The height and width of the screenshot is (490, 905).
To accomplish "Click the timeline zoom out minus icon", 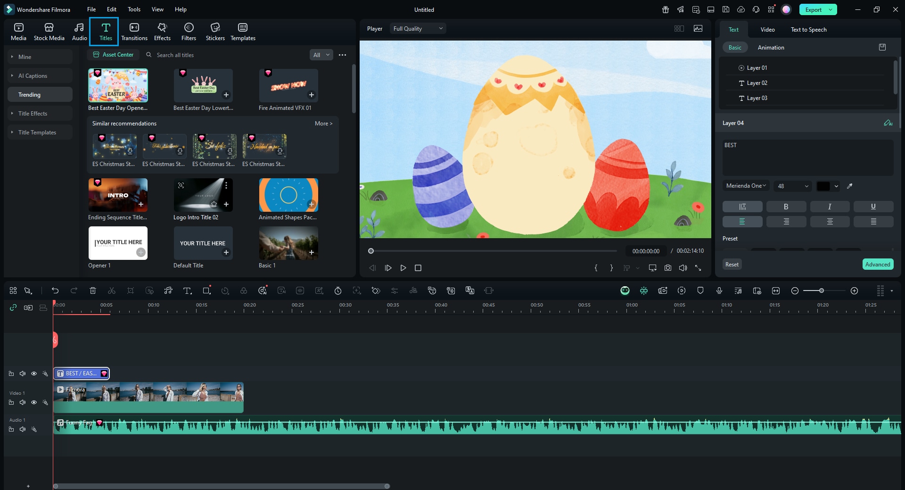I will click(795, 291).
